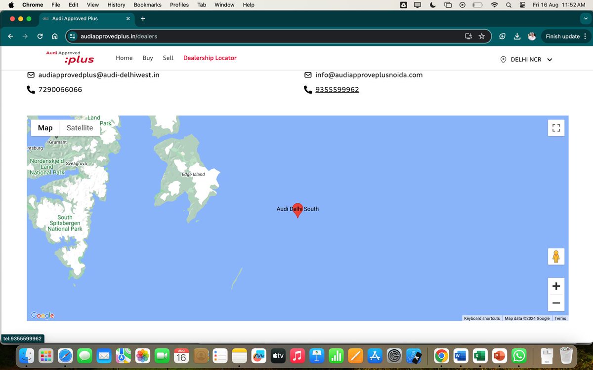The width and height of the screenshot is (593, 370).
Task: Click info@audiapproveplusnoida.com email text
Action: point(369,75)
